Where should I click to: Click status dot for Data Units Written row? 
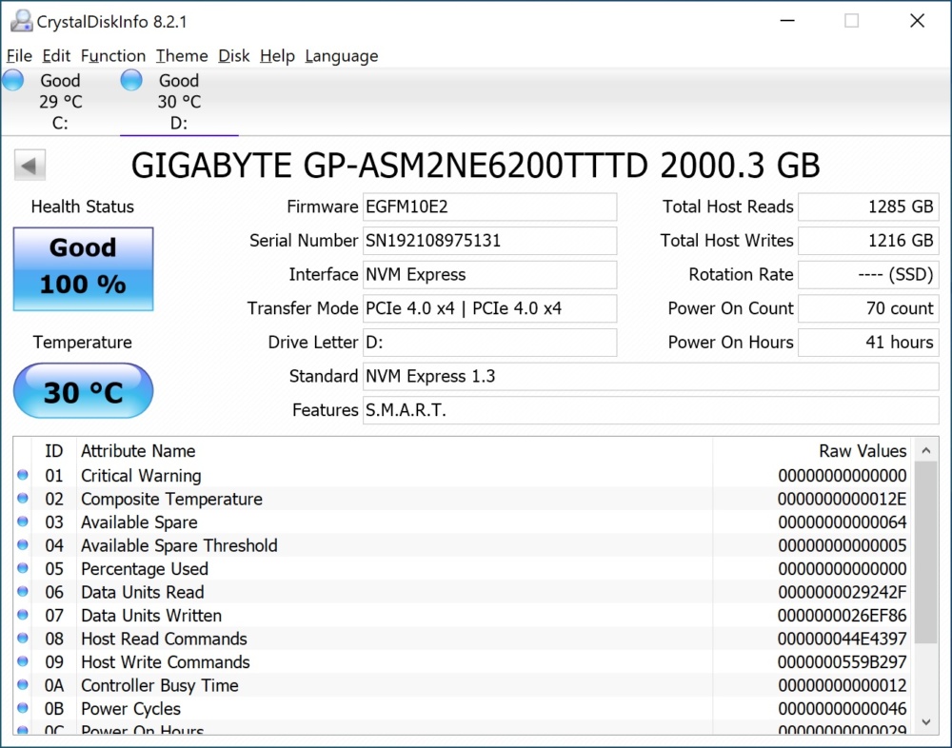(23, 615)
